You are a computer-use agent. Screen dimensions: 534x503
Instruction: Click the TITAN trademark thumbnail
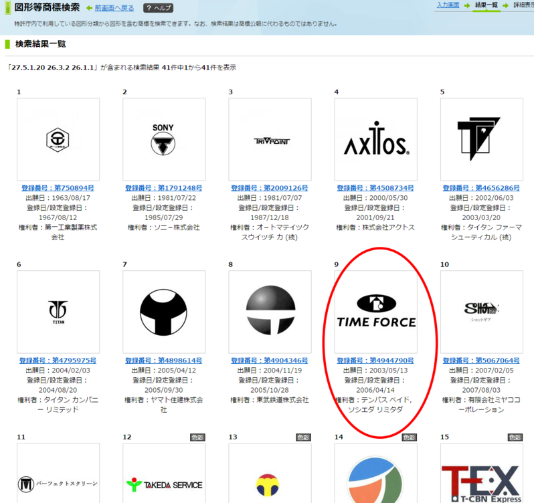[x=58, y=312]
